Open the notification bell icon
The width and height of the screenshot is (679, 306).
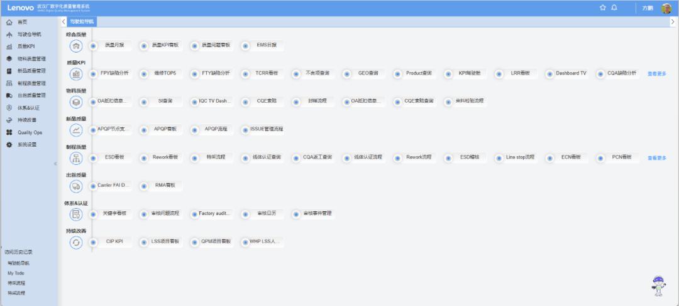tap(614, 8)
